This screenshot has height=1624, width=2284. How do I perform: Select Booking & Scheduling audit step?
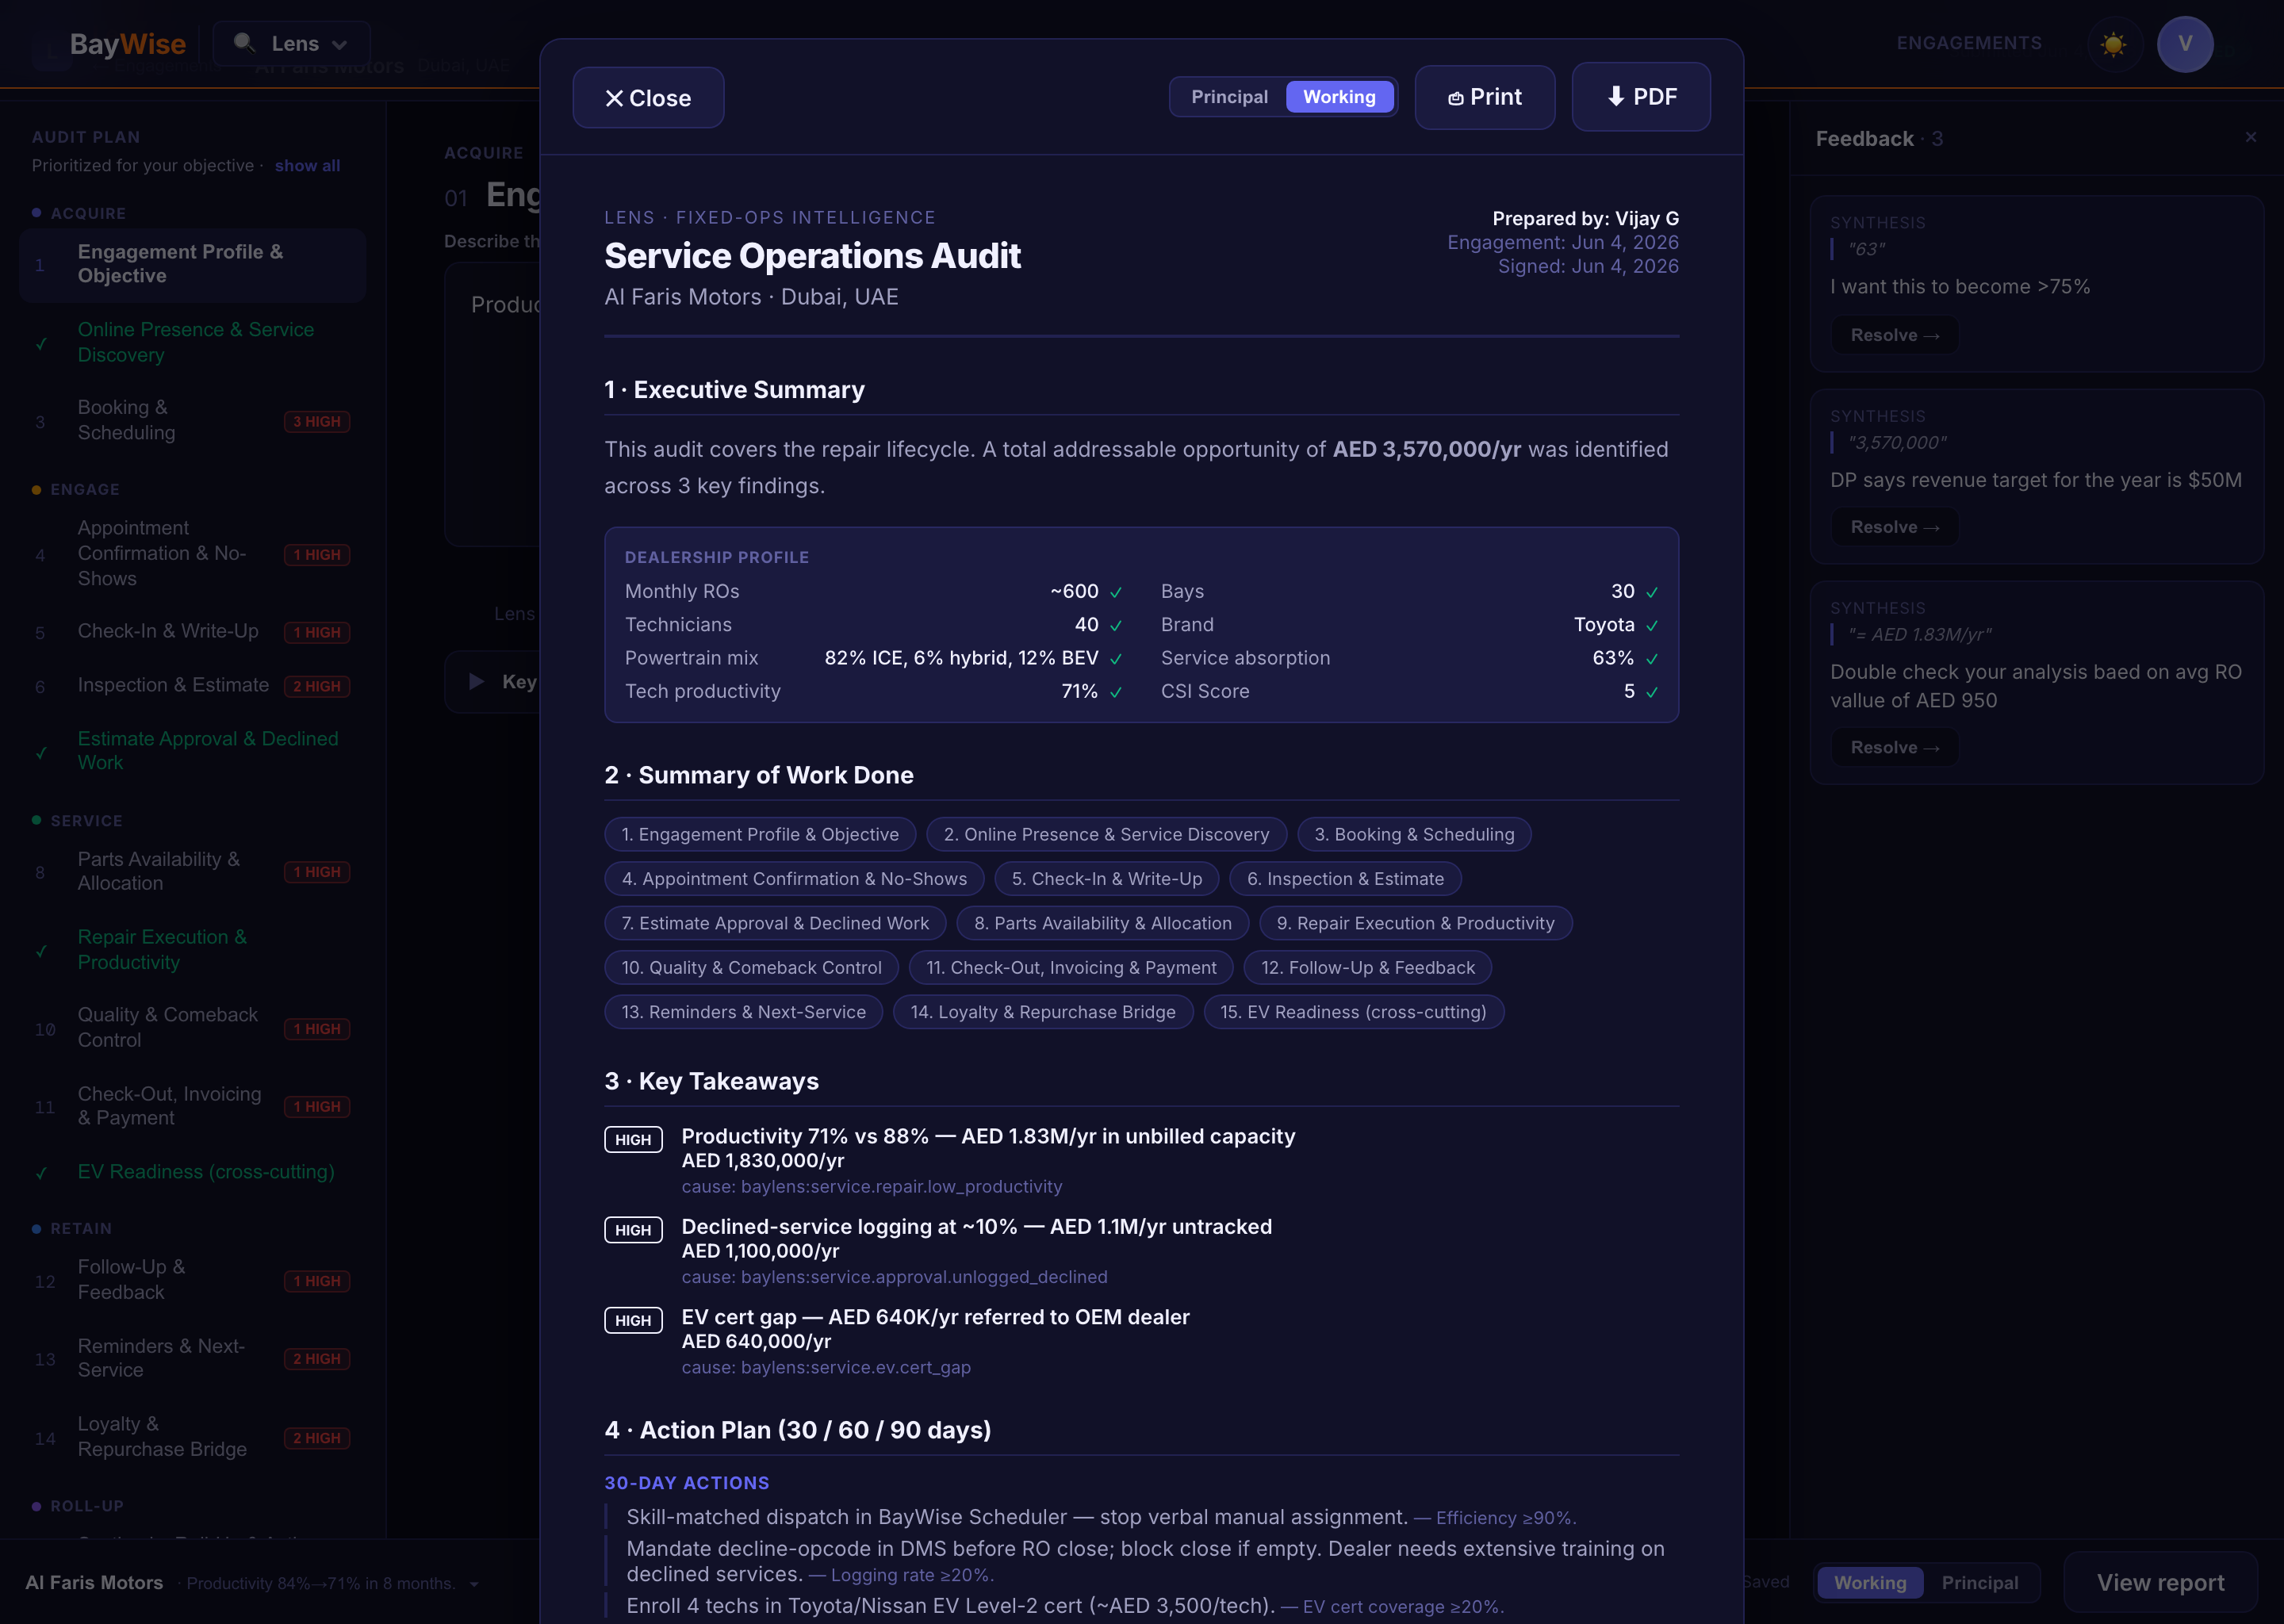coord(192,420)
